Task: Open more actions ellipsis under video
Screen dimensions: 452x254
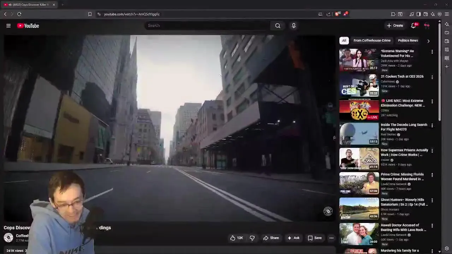Action: [x=331, y=238]
